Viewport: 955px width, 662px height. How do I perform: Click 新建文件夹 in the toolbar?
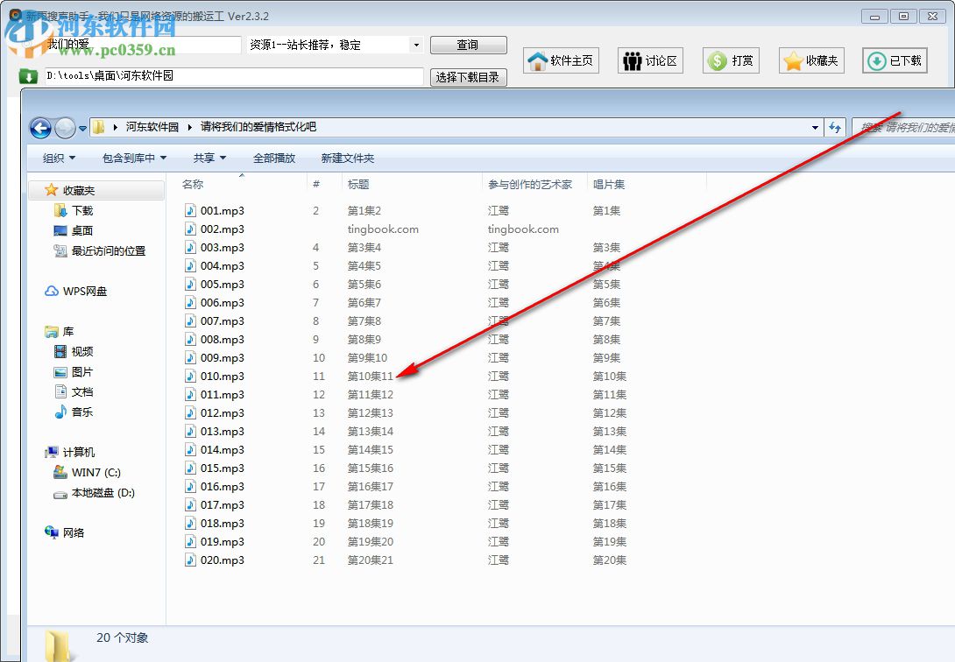click(x=348, y=158)
